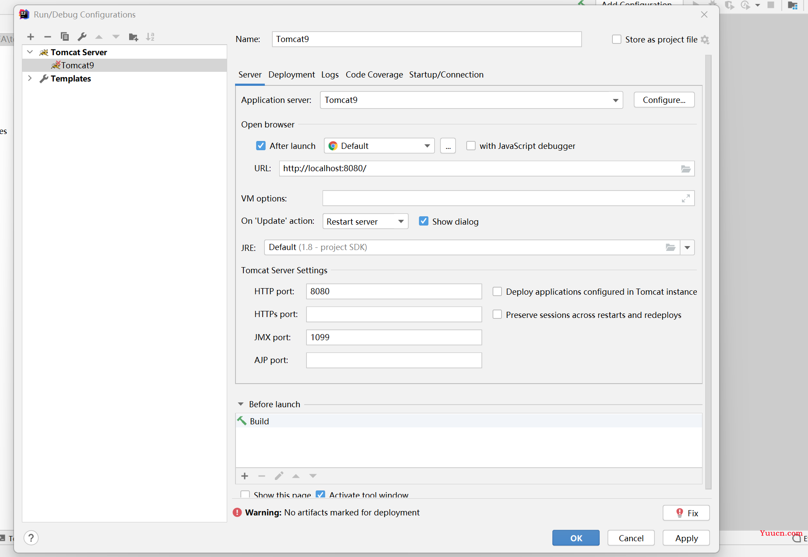Image resolution: width=808 pixels, height=557 pixels.
Task: Remove selected configuration with minus icon
Action: pyautogui.click(x=48, y=37)
